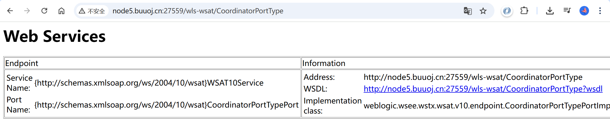Image resolution: width=610 pixels, height=132 pixels.
Task: Click the URL in the address bar
Action: coord(198,11)
